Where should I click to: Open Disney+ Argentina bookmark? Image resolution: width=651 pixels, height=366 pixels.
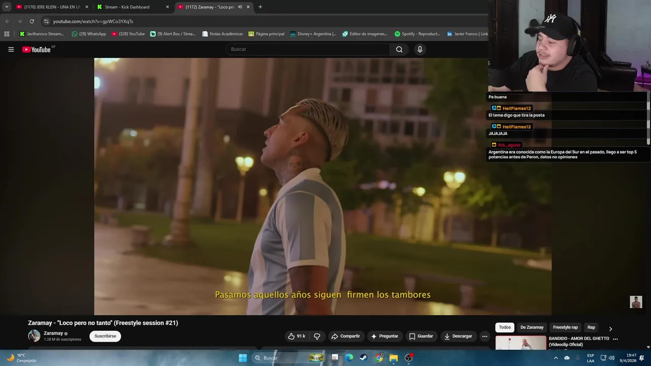313,34
